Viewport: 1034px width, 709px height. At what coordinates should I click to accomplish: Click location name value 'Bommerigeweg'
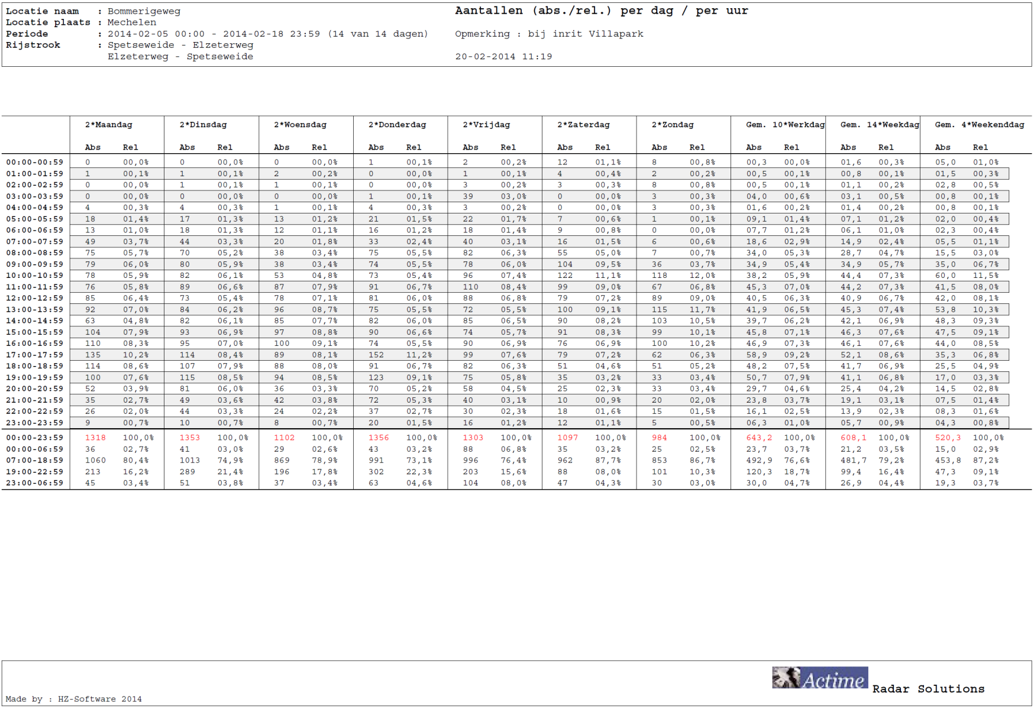click(x=144, y=11)
